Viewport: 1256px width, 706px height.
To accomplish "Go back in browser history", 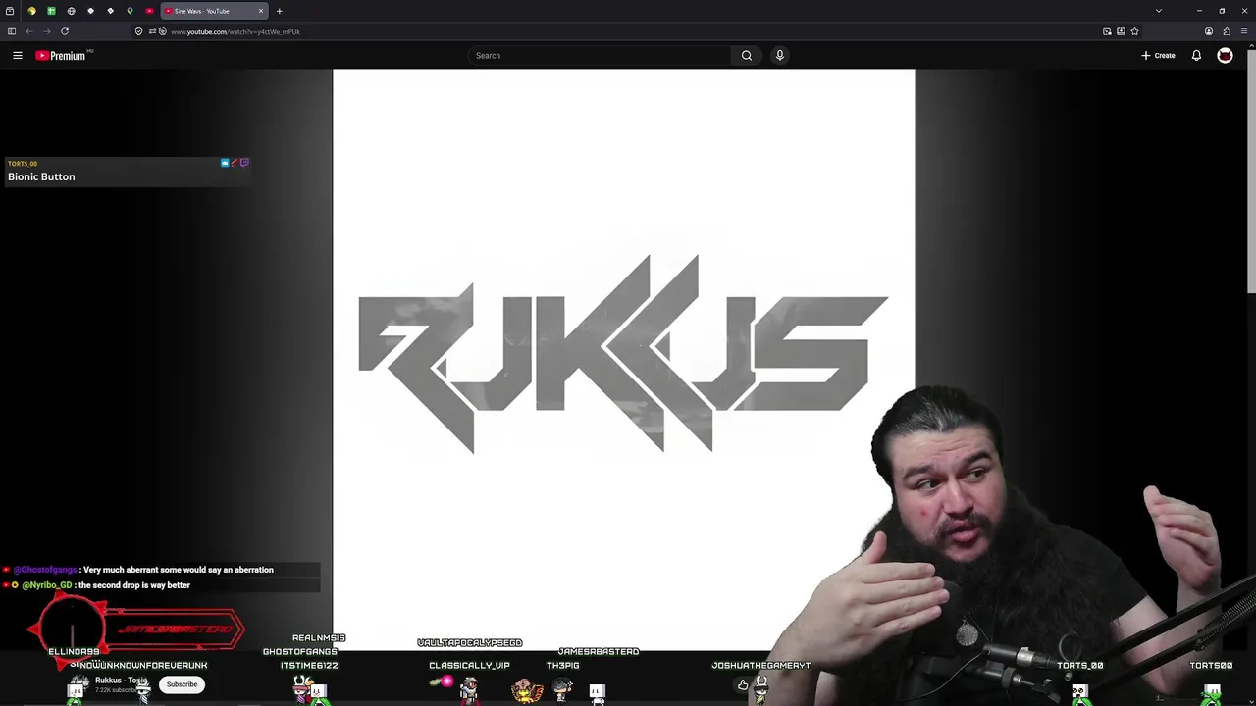I will coord(29,31).
